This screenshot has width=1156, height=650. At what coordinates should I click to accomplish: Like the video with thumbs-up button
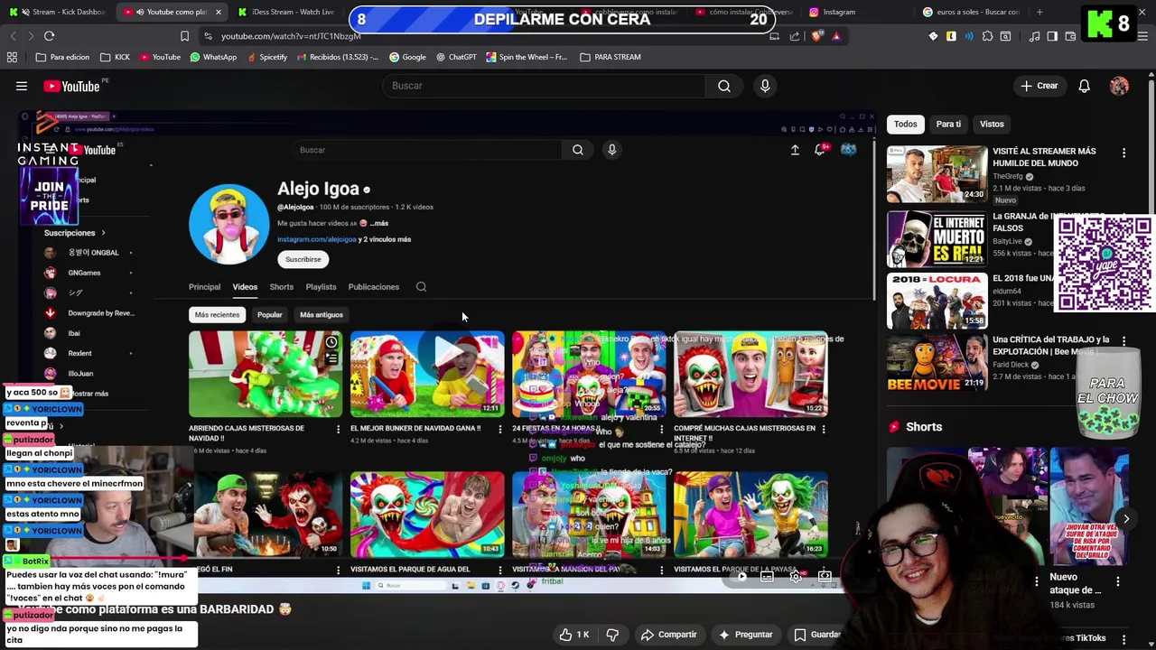(x=573, y=635)
